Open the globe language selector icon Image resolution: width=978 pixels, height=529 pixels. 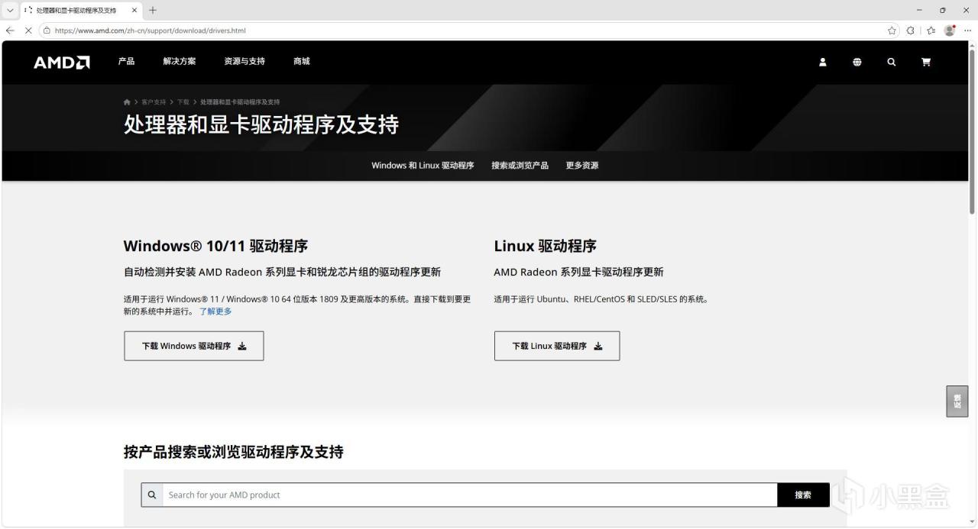(857, 62)
